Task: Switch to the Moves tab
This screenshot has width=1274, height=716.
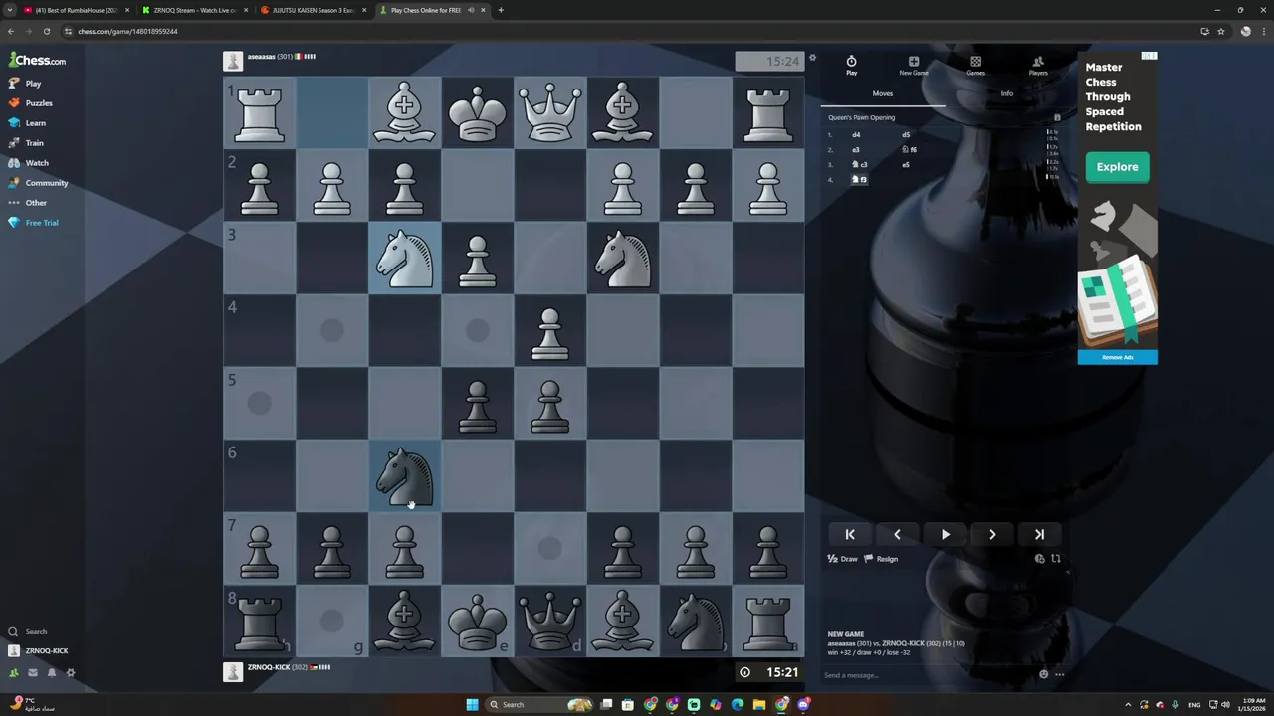Action: (x=883, y=93)
